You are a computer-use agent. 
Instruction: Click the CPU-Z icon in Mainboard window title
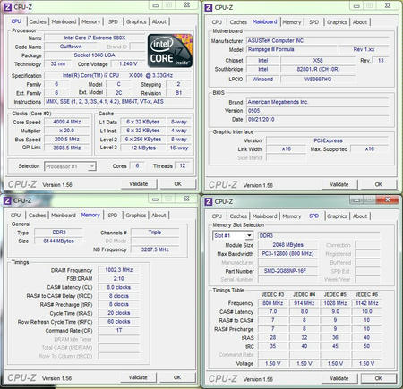point(209,7)
